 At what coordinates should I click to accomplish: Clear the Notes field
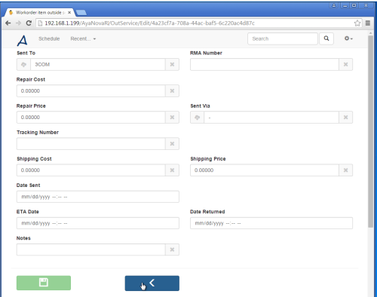(172, 250)
